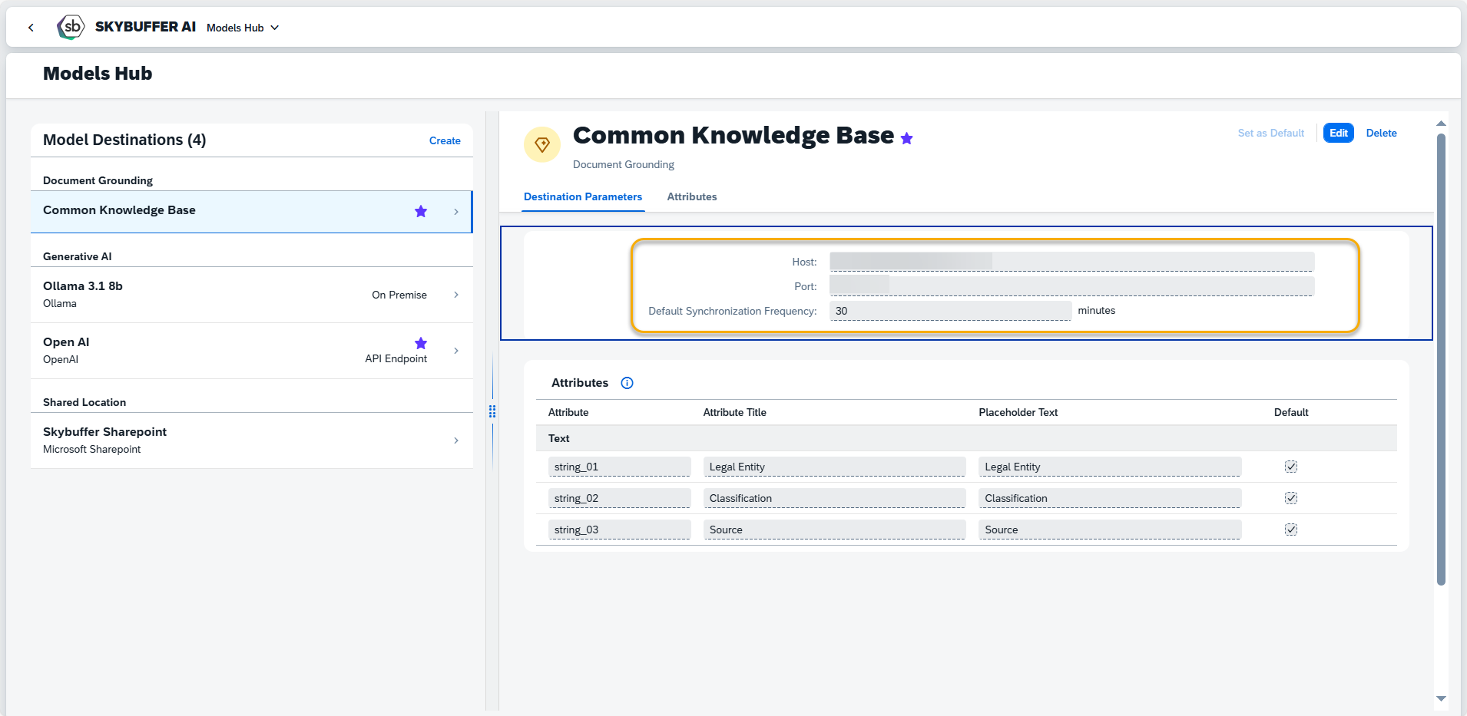1467x716 pixels.
Task: Click the string_01 attribute field
Action: 619,467
